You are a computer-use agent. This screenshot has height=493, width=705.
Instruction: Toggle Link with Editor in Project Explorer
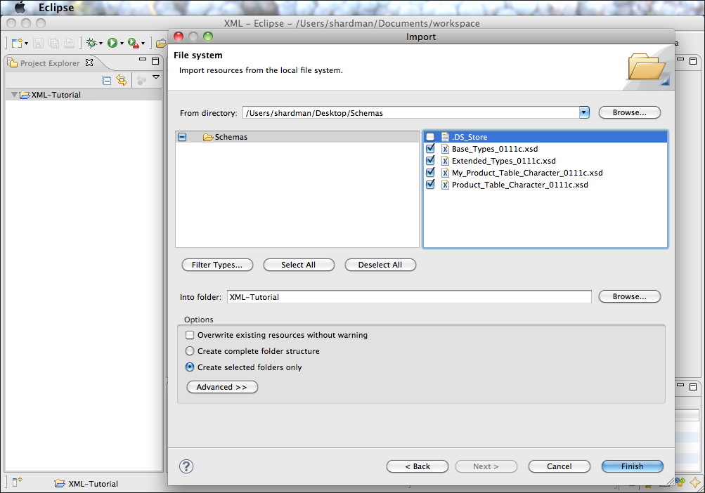(x=122, y=81)
